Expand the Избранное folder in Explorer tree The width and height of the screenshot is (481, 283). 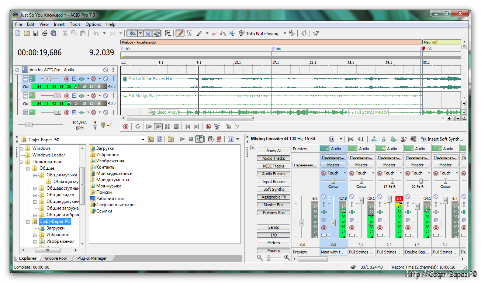tap(35, 235)
